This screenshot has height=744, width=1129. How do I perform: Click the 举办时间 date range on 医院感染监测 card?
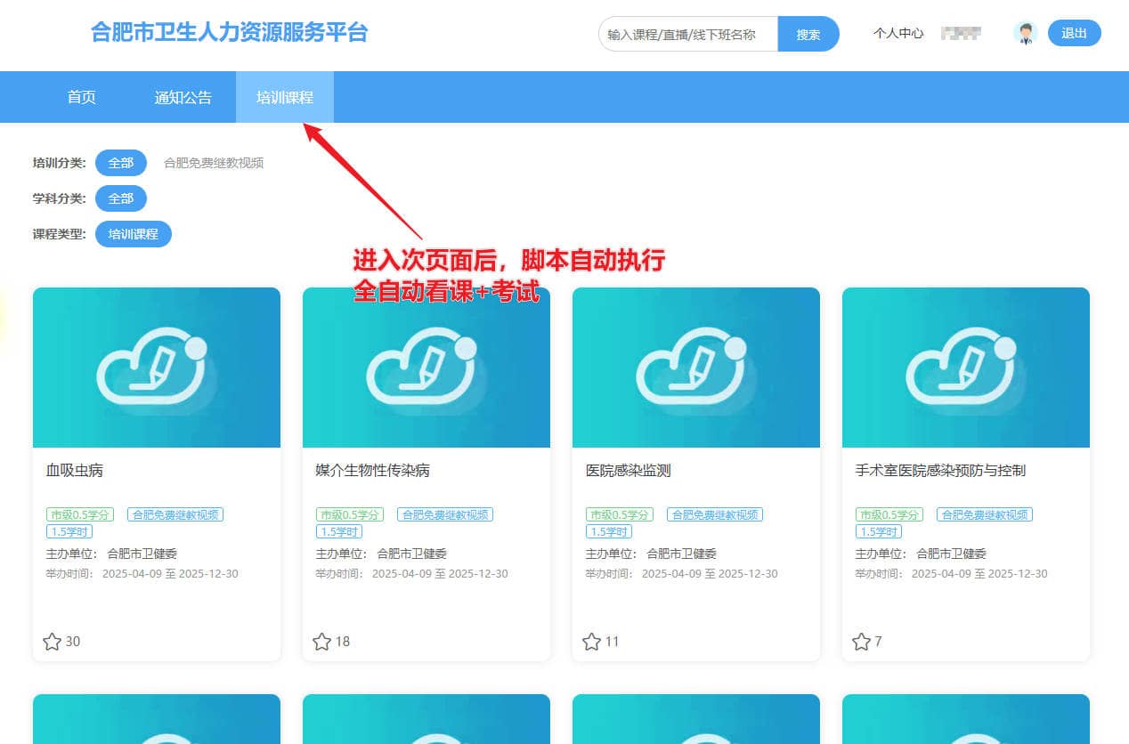pos(708,574)
